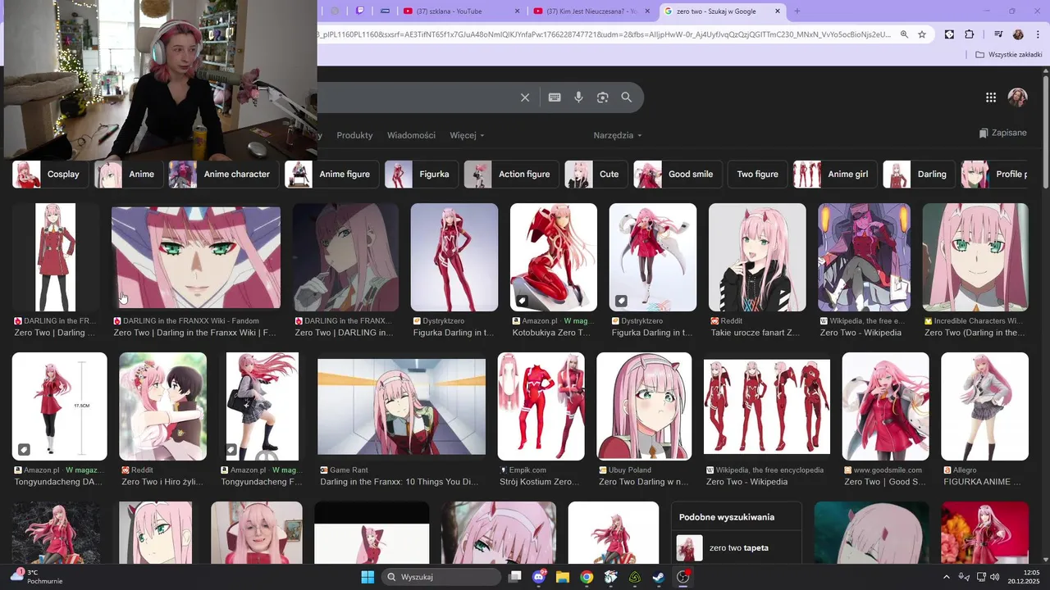Viewport: 1050px width, 590px height.
Task: Open the Chrome three-dot menu
Action: [1036, 34]
